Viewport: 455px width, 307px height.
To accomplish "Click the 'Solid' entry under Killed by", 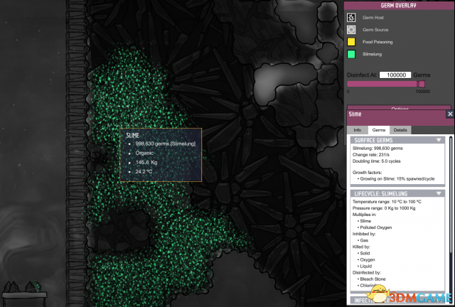I will tap(365, 253).
